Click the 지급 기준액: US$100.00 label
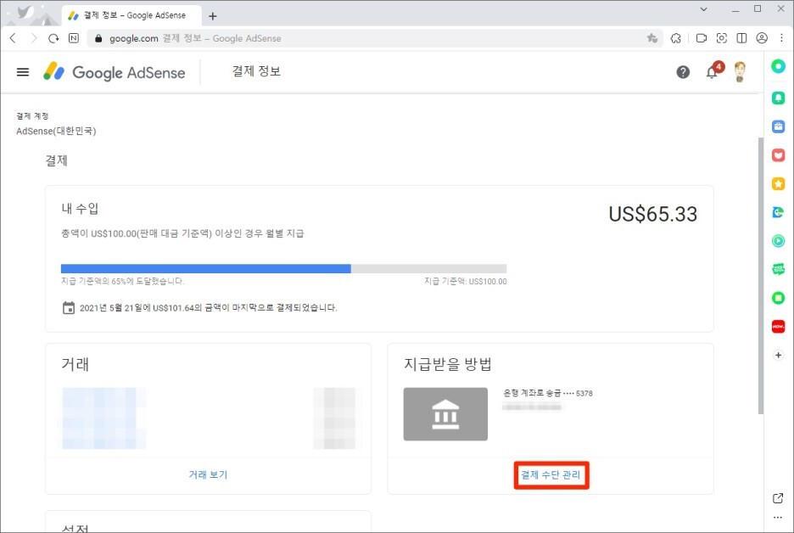Screen dimensions: 794x533 pos(466,281)
